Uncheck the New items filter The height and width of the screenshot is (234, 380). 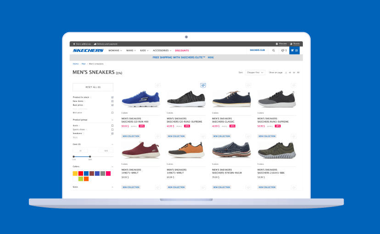point(112,101)
